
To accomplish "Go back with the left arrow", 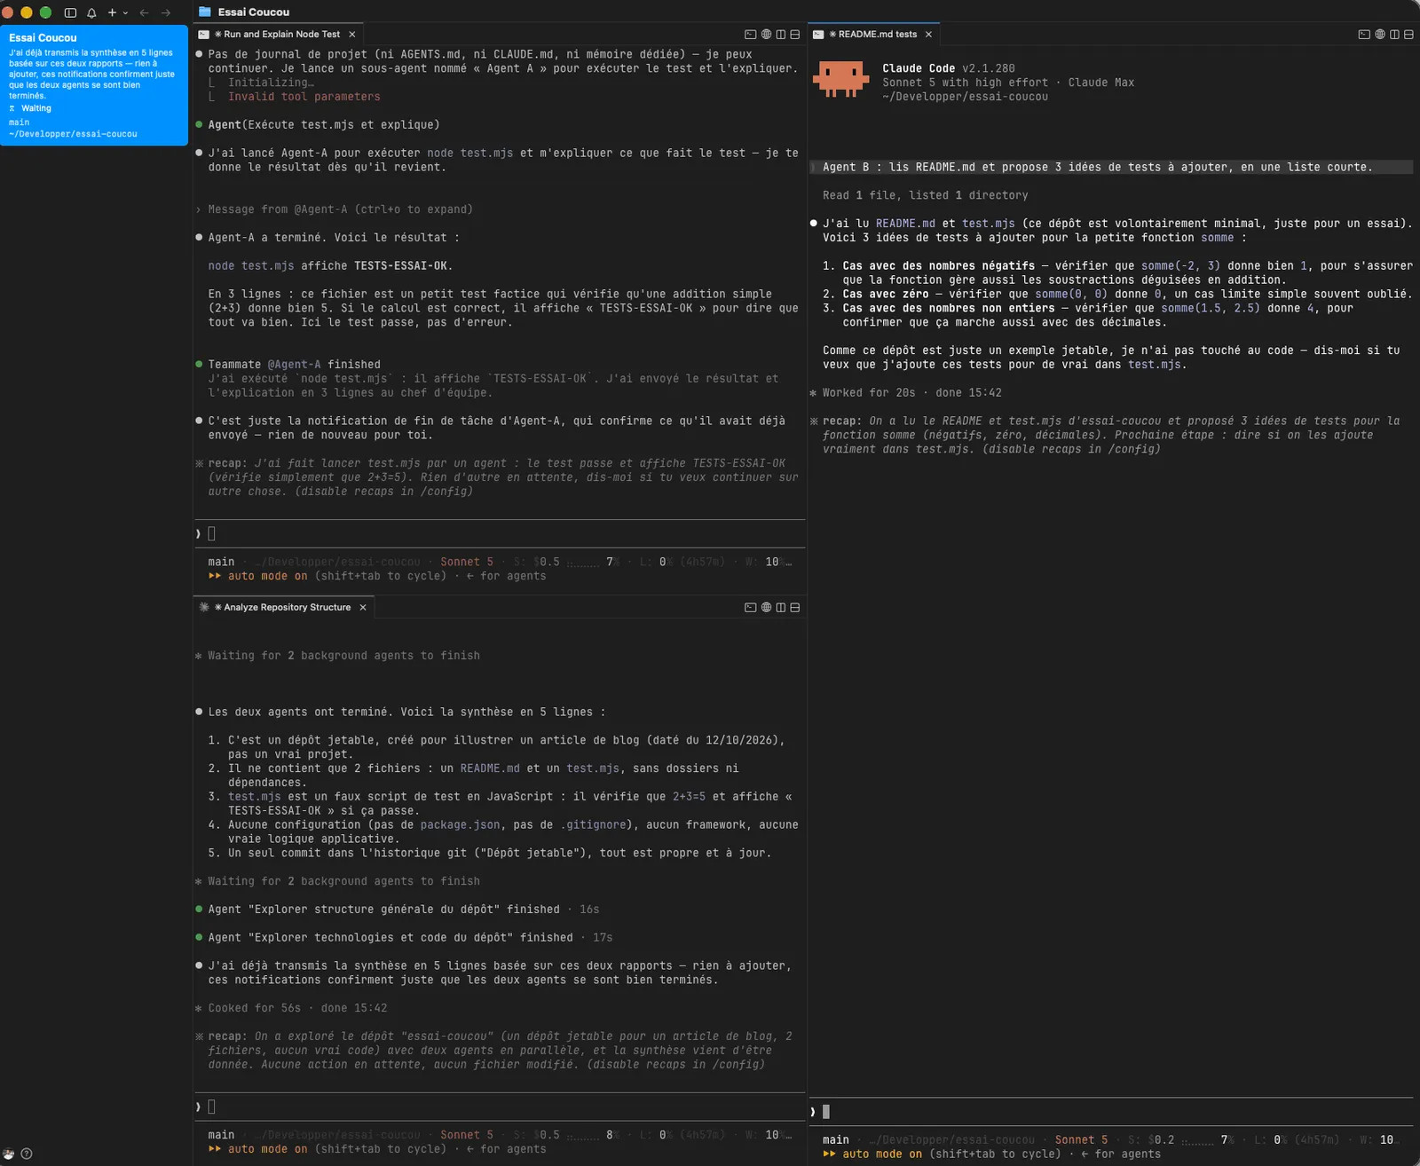I will tap(144, 12).
